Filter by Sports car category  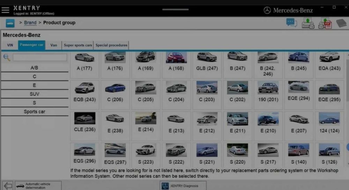tap(35, 112)
